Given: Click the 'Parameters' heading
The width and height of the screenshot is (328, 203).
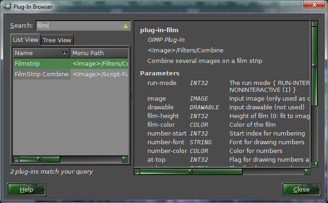Looking at the screenshot, I should tap(160, 73).
